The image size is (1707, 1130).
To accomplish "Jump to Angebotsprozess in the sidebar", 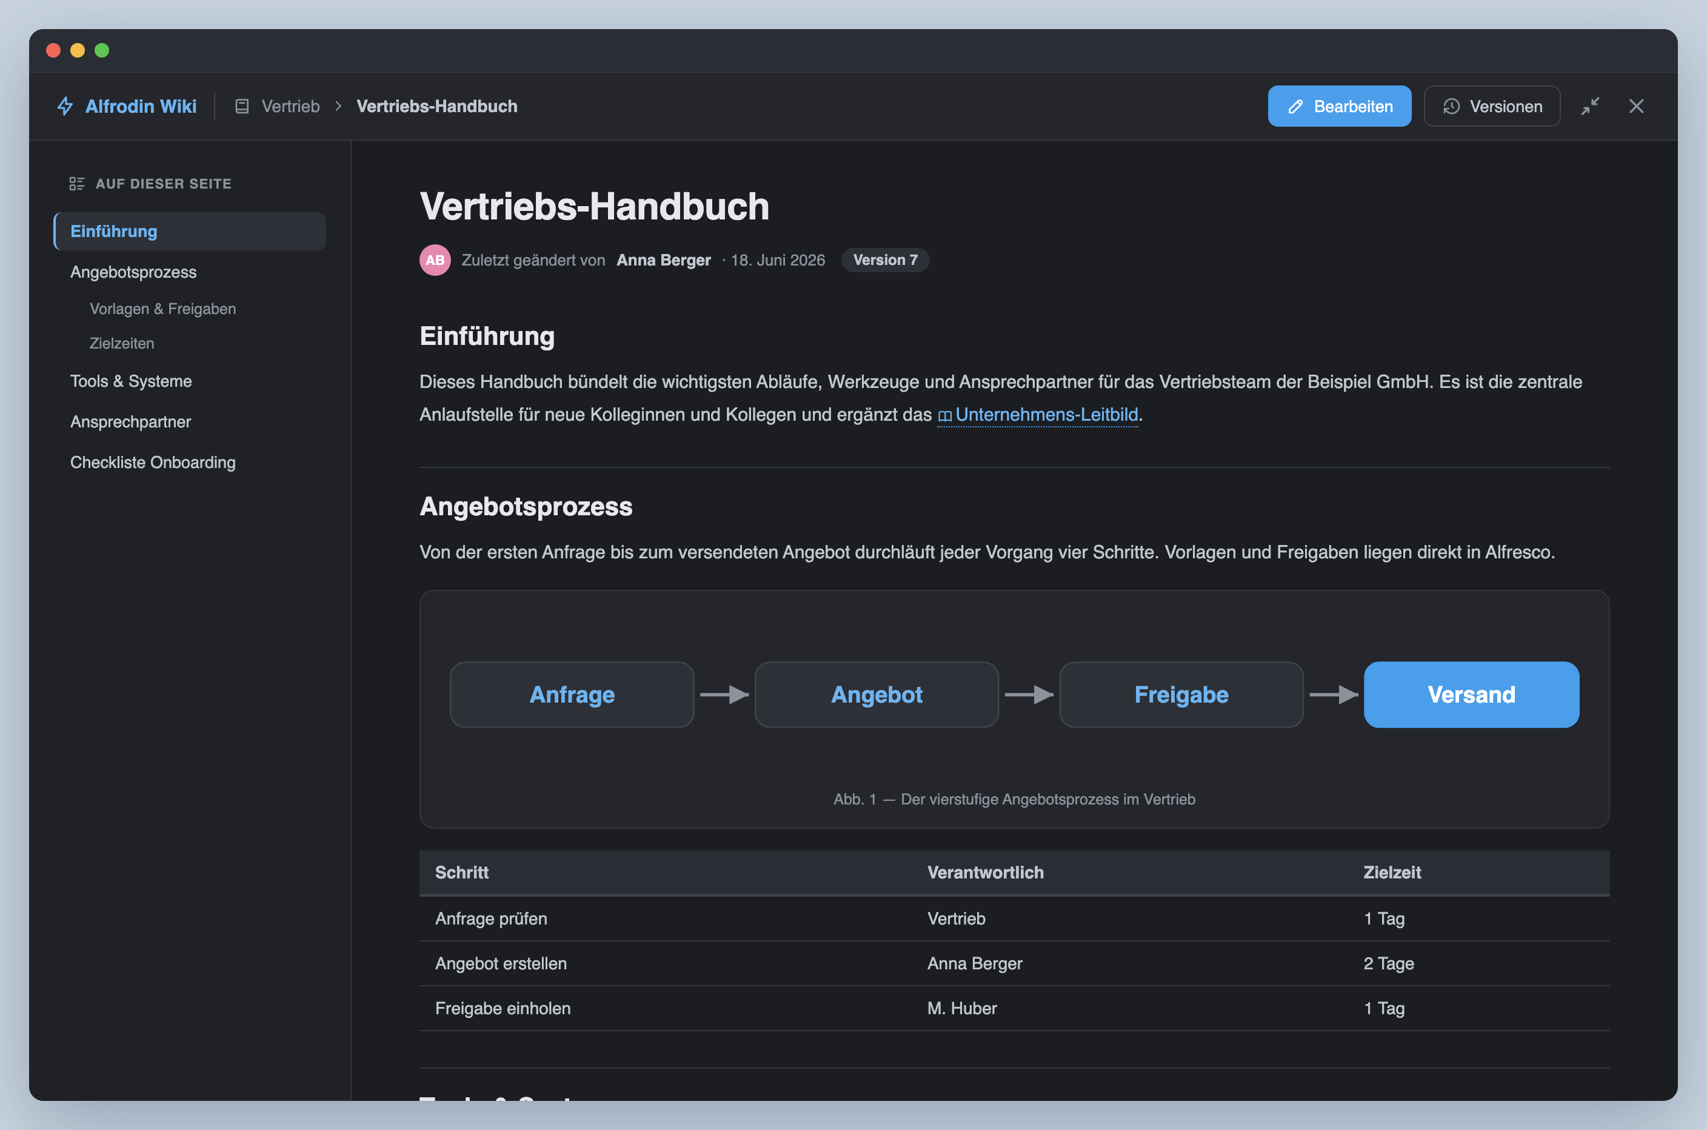I will [190, 272].
